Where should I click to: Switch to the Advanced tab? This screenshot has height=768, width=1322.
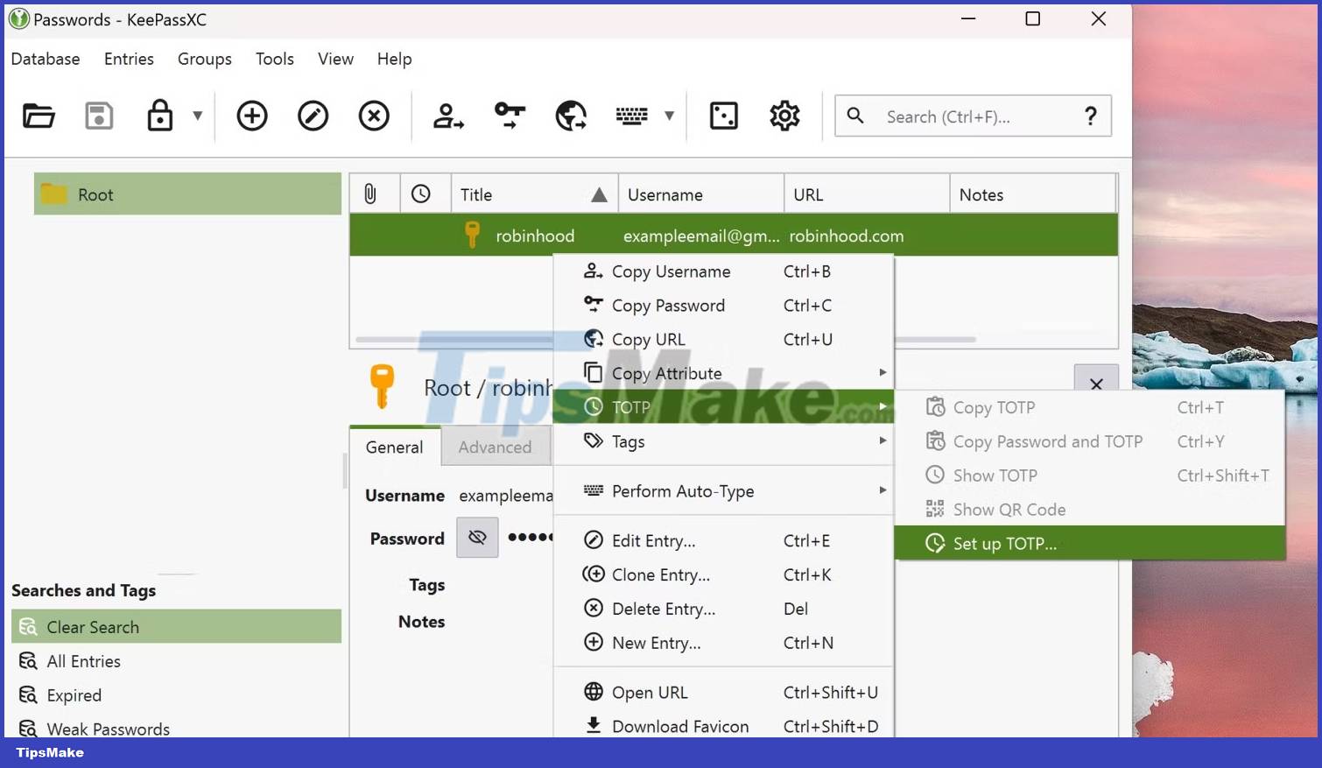point(495,447)
